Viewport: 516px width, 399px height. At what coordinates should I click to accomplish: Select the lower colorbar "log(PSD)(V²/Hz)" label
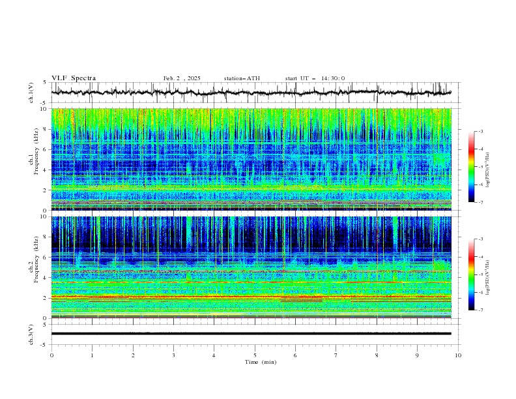[x=487, y=278]
